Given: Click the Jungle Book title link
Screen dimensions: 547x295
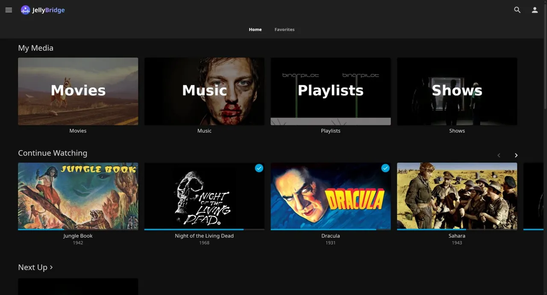Looking at the screenshot, I should pyautogui.click(x=78, y=236).
